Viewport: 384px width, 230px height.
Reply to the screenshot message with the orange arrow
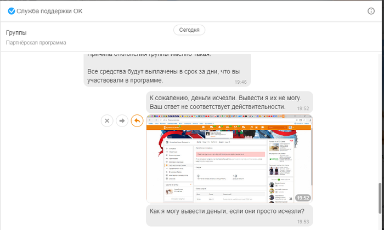[137, 120]
